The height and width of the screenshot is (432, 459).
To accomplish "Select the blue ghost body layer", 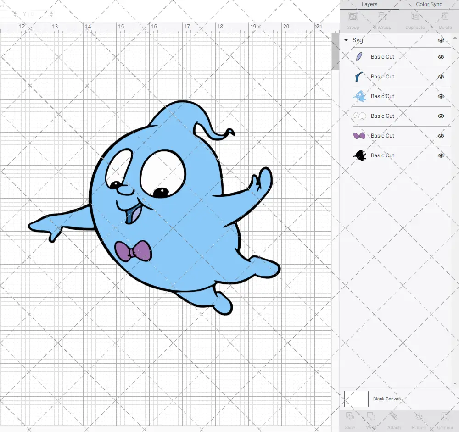I will [382, 96].
